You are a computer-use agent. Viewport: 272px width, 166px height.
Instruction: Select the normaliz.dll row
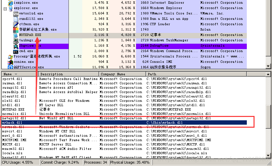pos(124,114)
